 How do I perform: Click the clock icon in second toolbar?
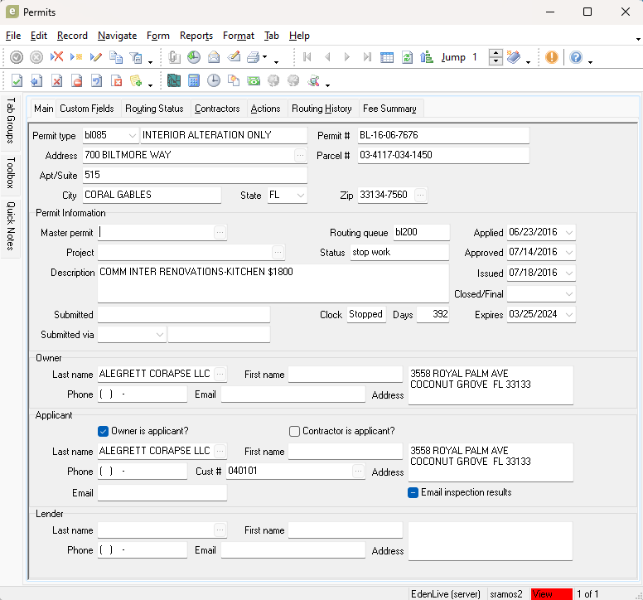tap(214, 80)
